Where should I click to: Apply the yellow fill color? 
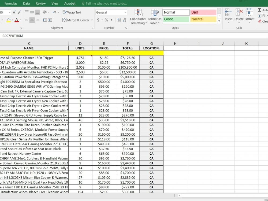click(9, 20)
